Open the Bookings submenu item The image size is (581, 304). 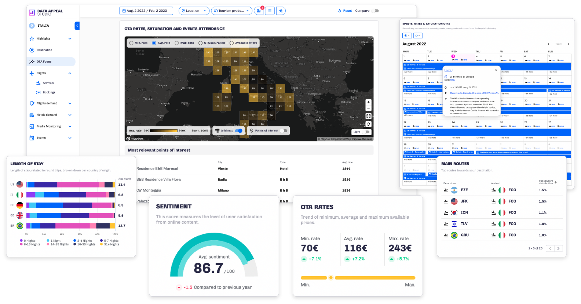click(x=49, y=92)
